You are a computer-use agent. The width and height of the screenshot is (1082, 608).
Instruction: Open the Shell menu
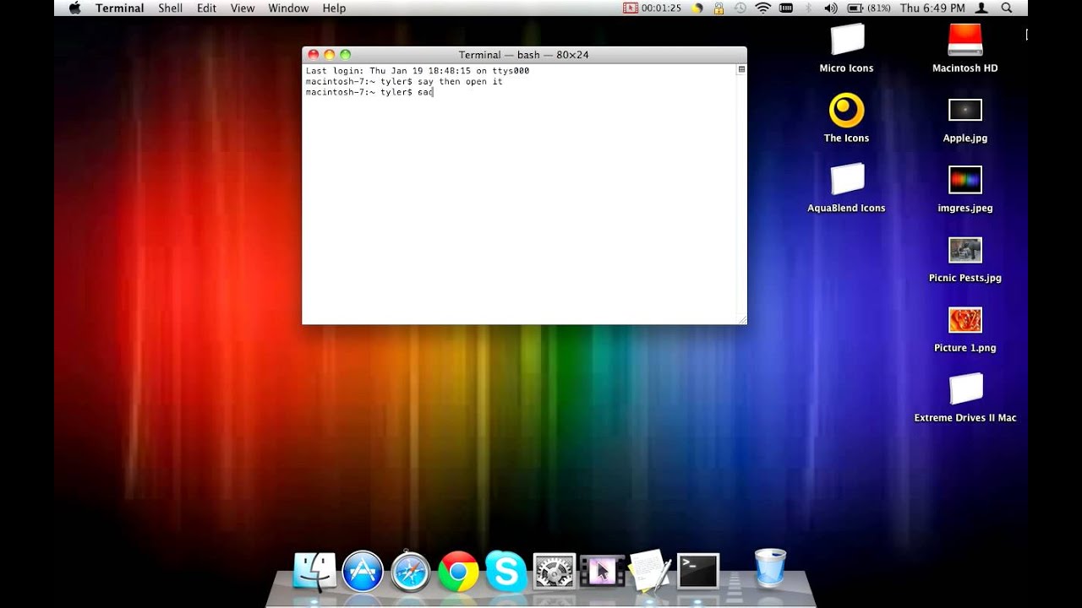click(x=170, y=8)
